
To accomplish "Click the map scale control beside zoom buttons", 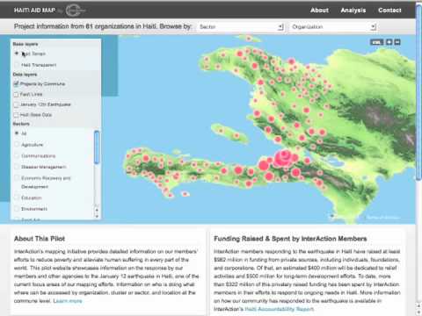I will coord(376,42).
